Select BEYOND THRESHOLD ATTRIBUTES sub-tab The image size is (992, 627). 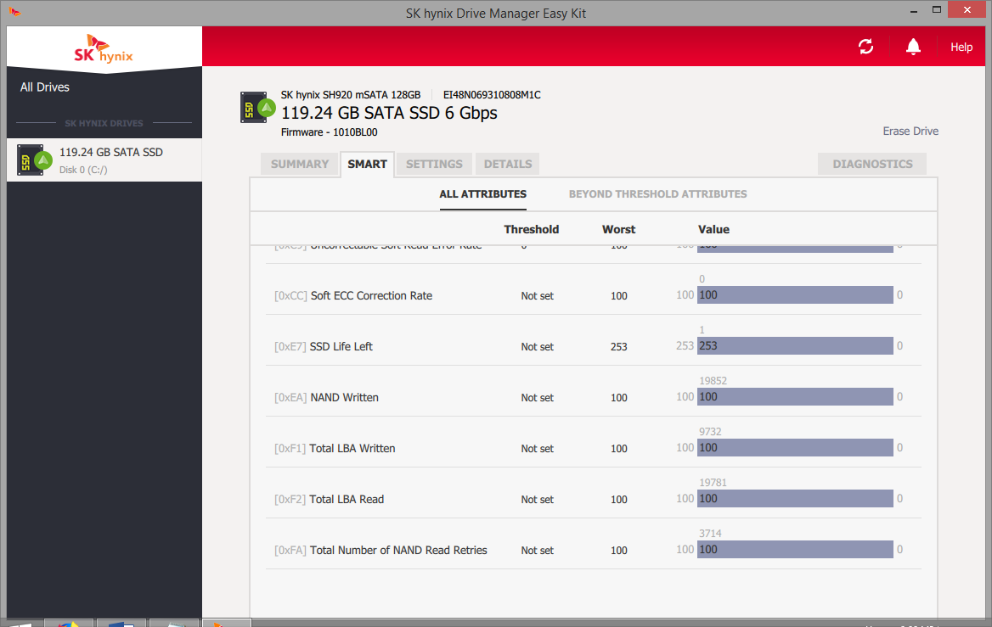pyautogui.click(x=657, y=194)
